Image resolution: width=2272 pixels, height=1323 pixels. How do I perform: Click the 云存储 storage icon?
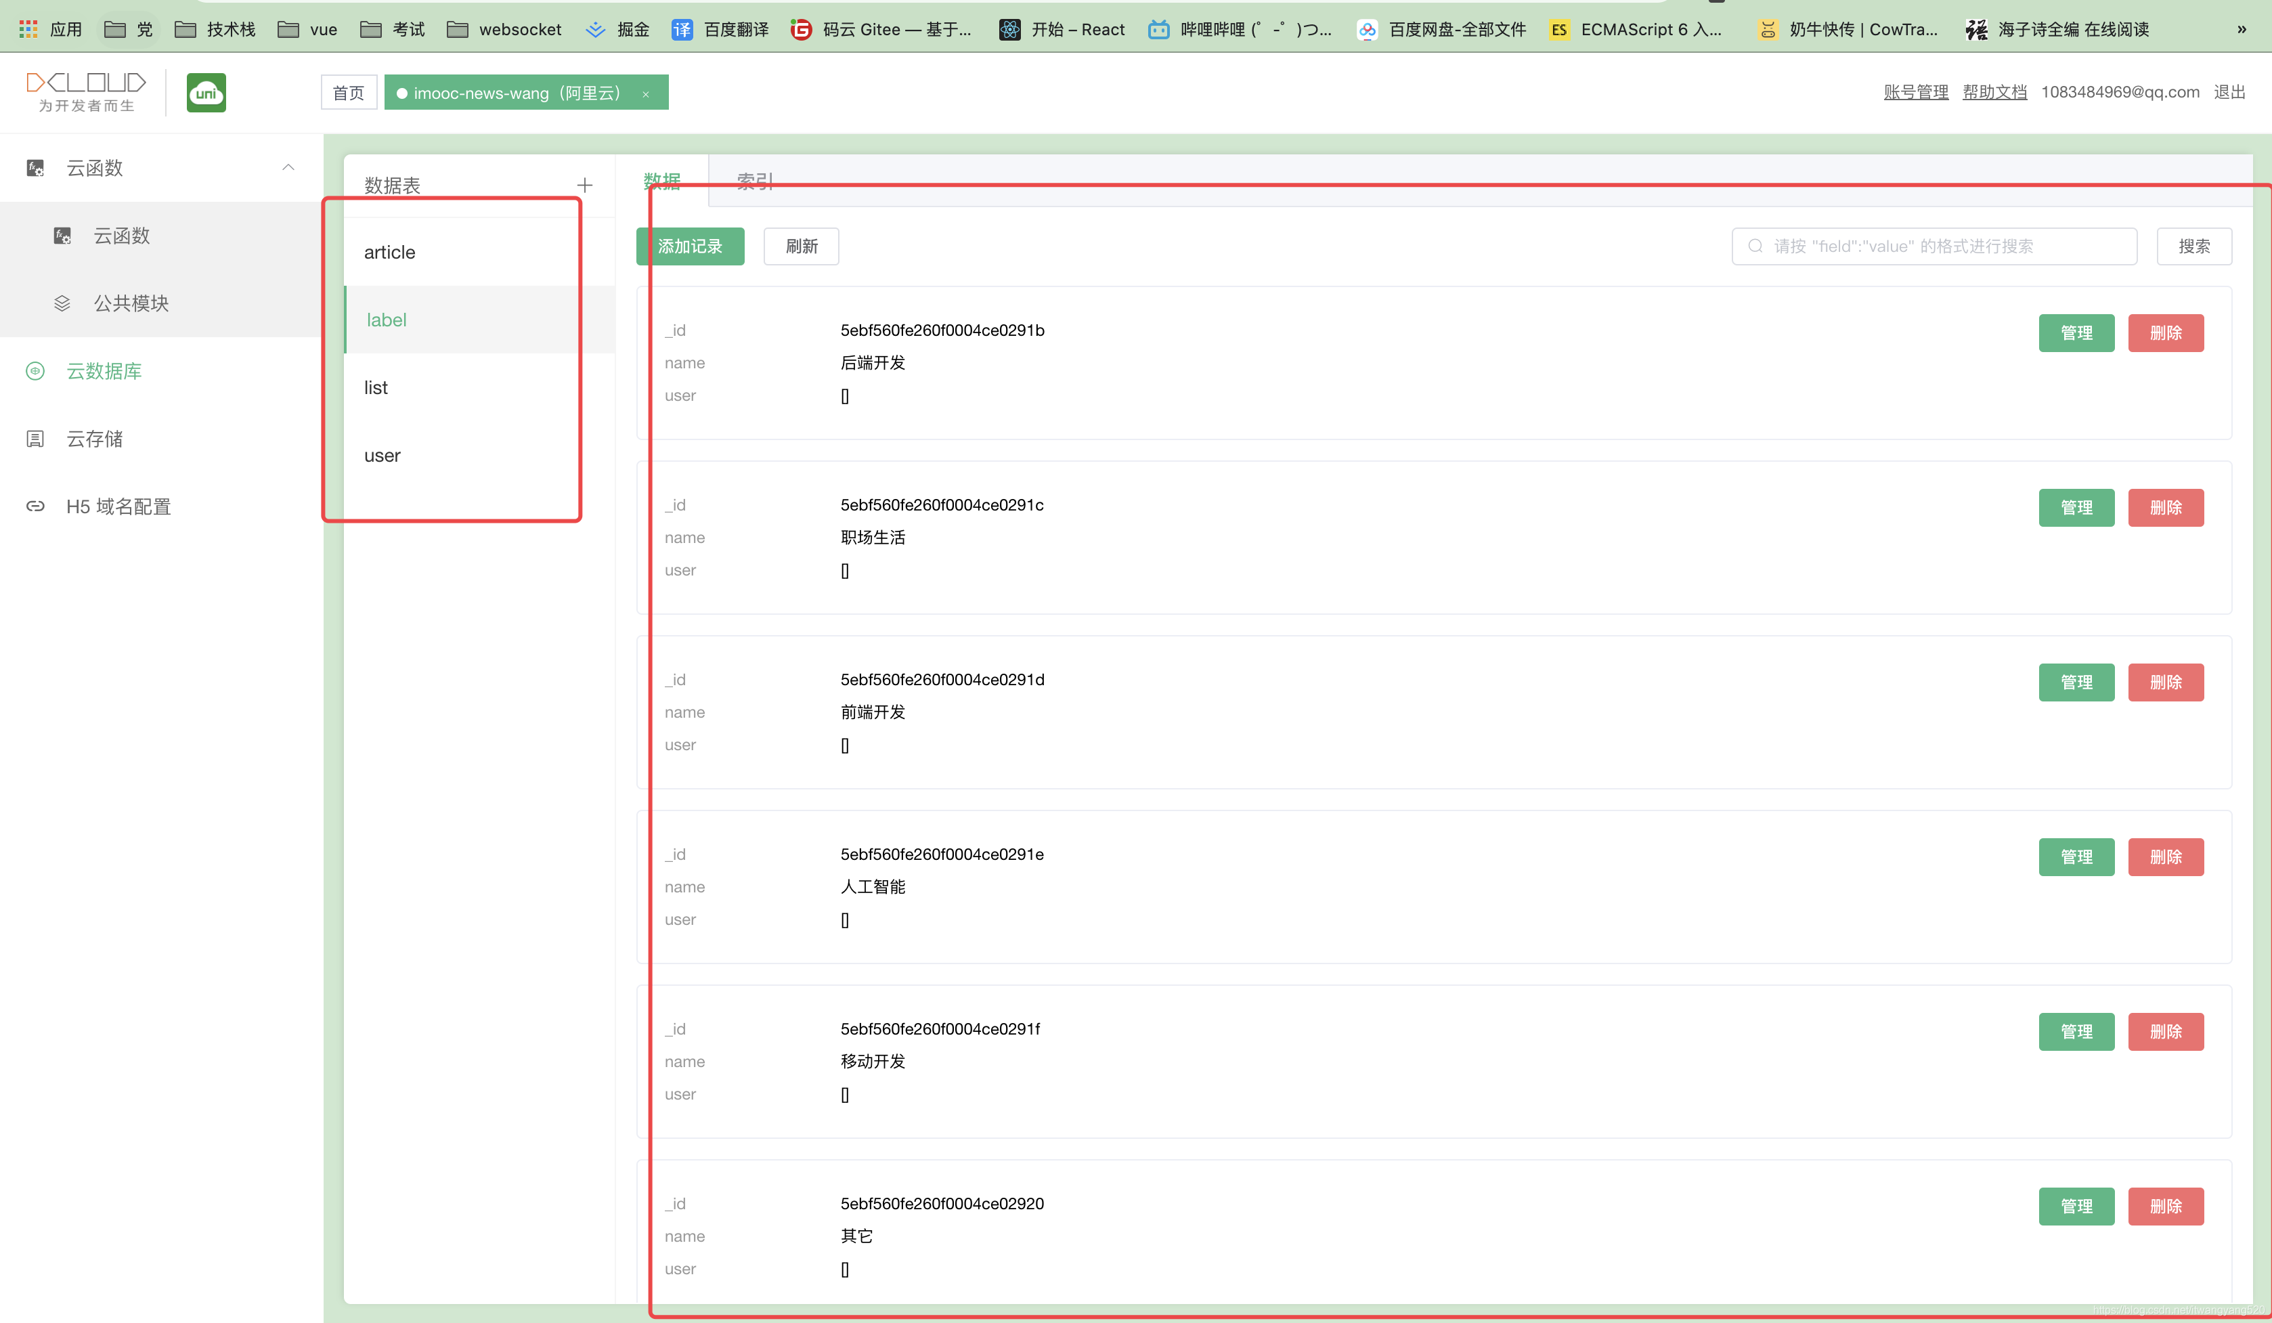35,439
